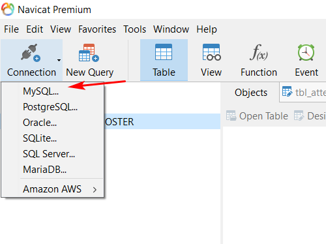Click the Design Table button
This screenshot has width=326, height=244.
pyautogui.click(x=310, y=115)
